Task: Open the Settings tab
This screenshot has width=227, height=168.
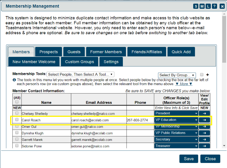Action: click(x=111, y=62)
